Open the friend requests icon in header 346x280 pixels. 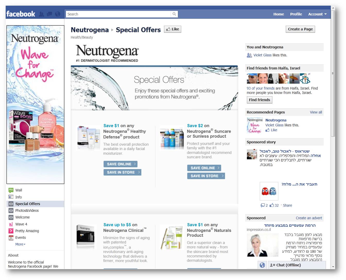(41, 14)
